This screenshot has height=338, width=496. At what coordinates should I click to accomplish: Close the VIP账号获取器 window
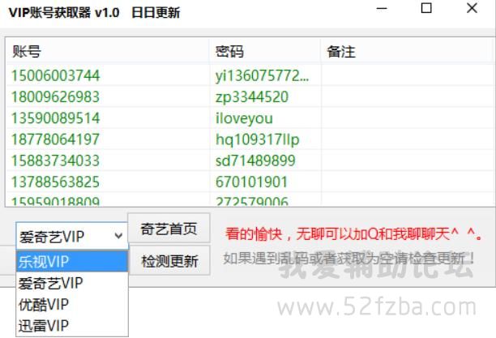click(472, 8)
